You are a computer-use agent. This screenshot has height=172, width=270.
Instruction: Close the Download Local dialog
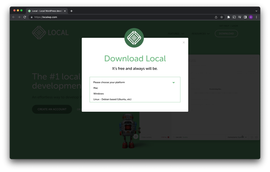[184, 42]
